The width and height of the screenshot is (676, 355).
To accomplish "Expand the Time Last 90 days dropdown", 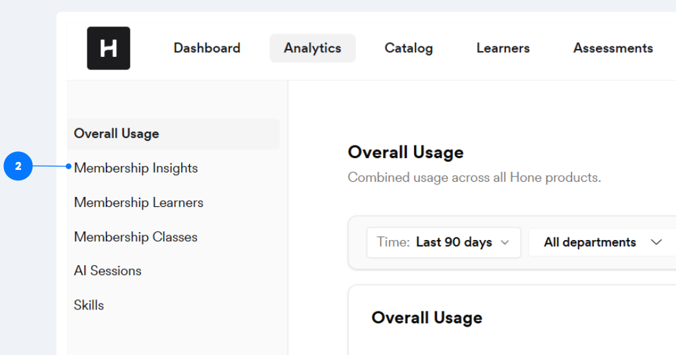I will (444, 243).
